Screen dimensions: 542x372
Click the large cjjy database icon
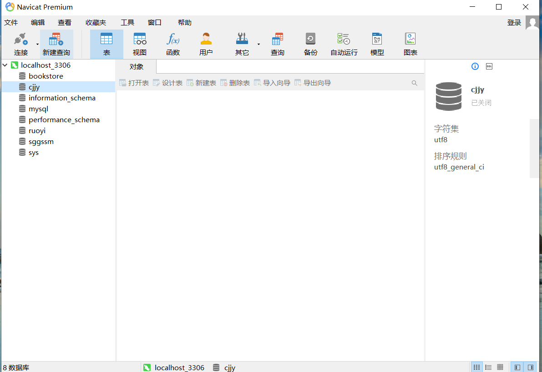click(x=448, y=96)
